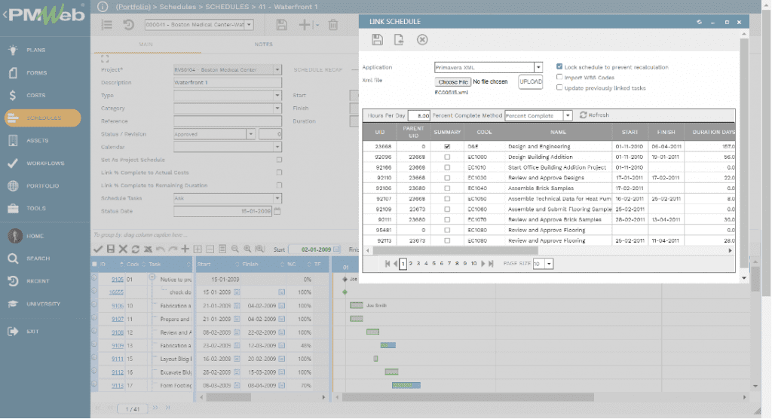Click the Choose File button

453,81
